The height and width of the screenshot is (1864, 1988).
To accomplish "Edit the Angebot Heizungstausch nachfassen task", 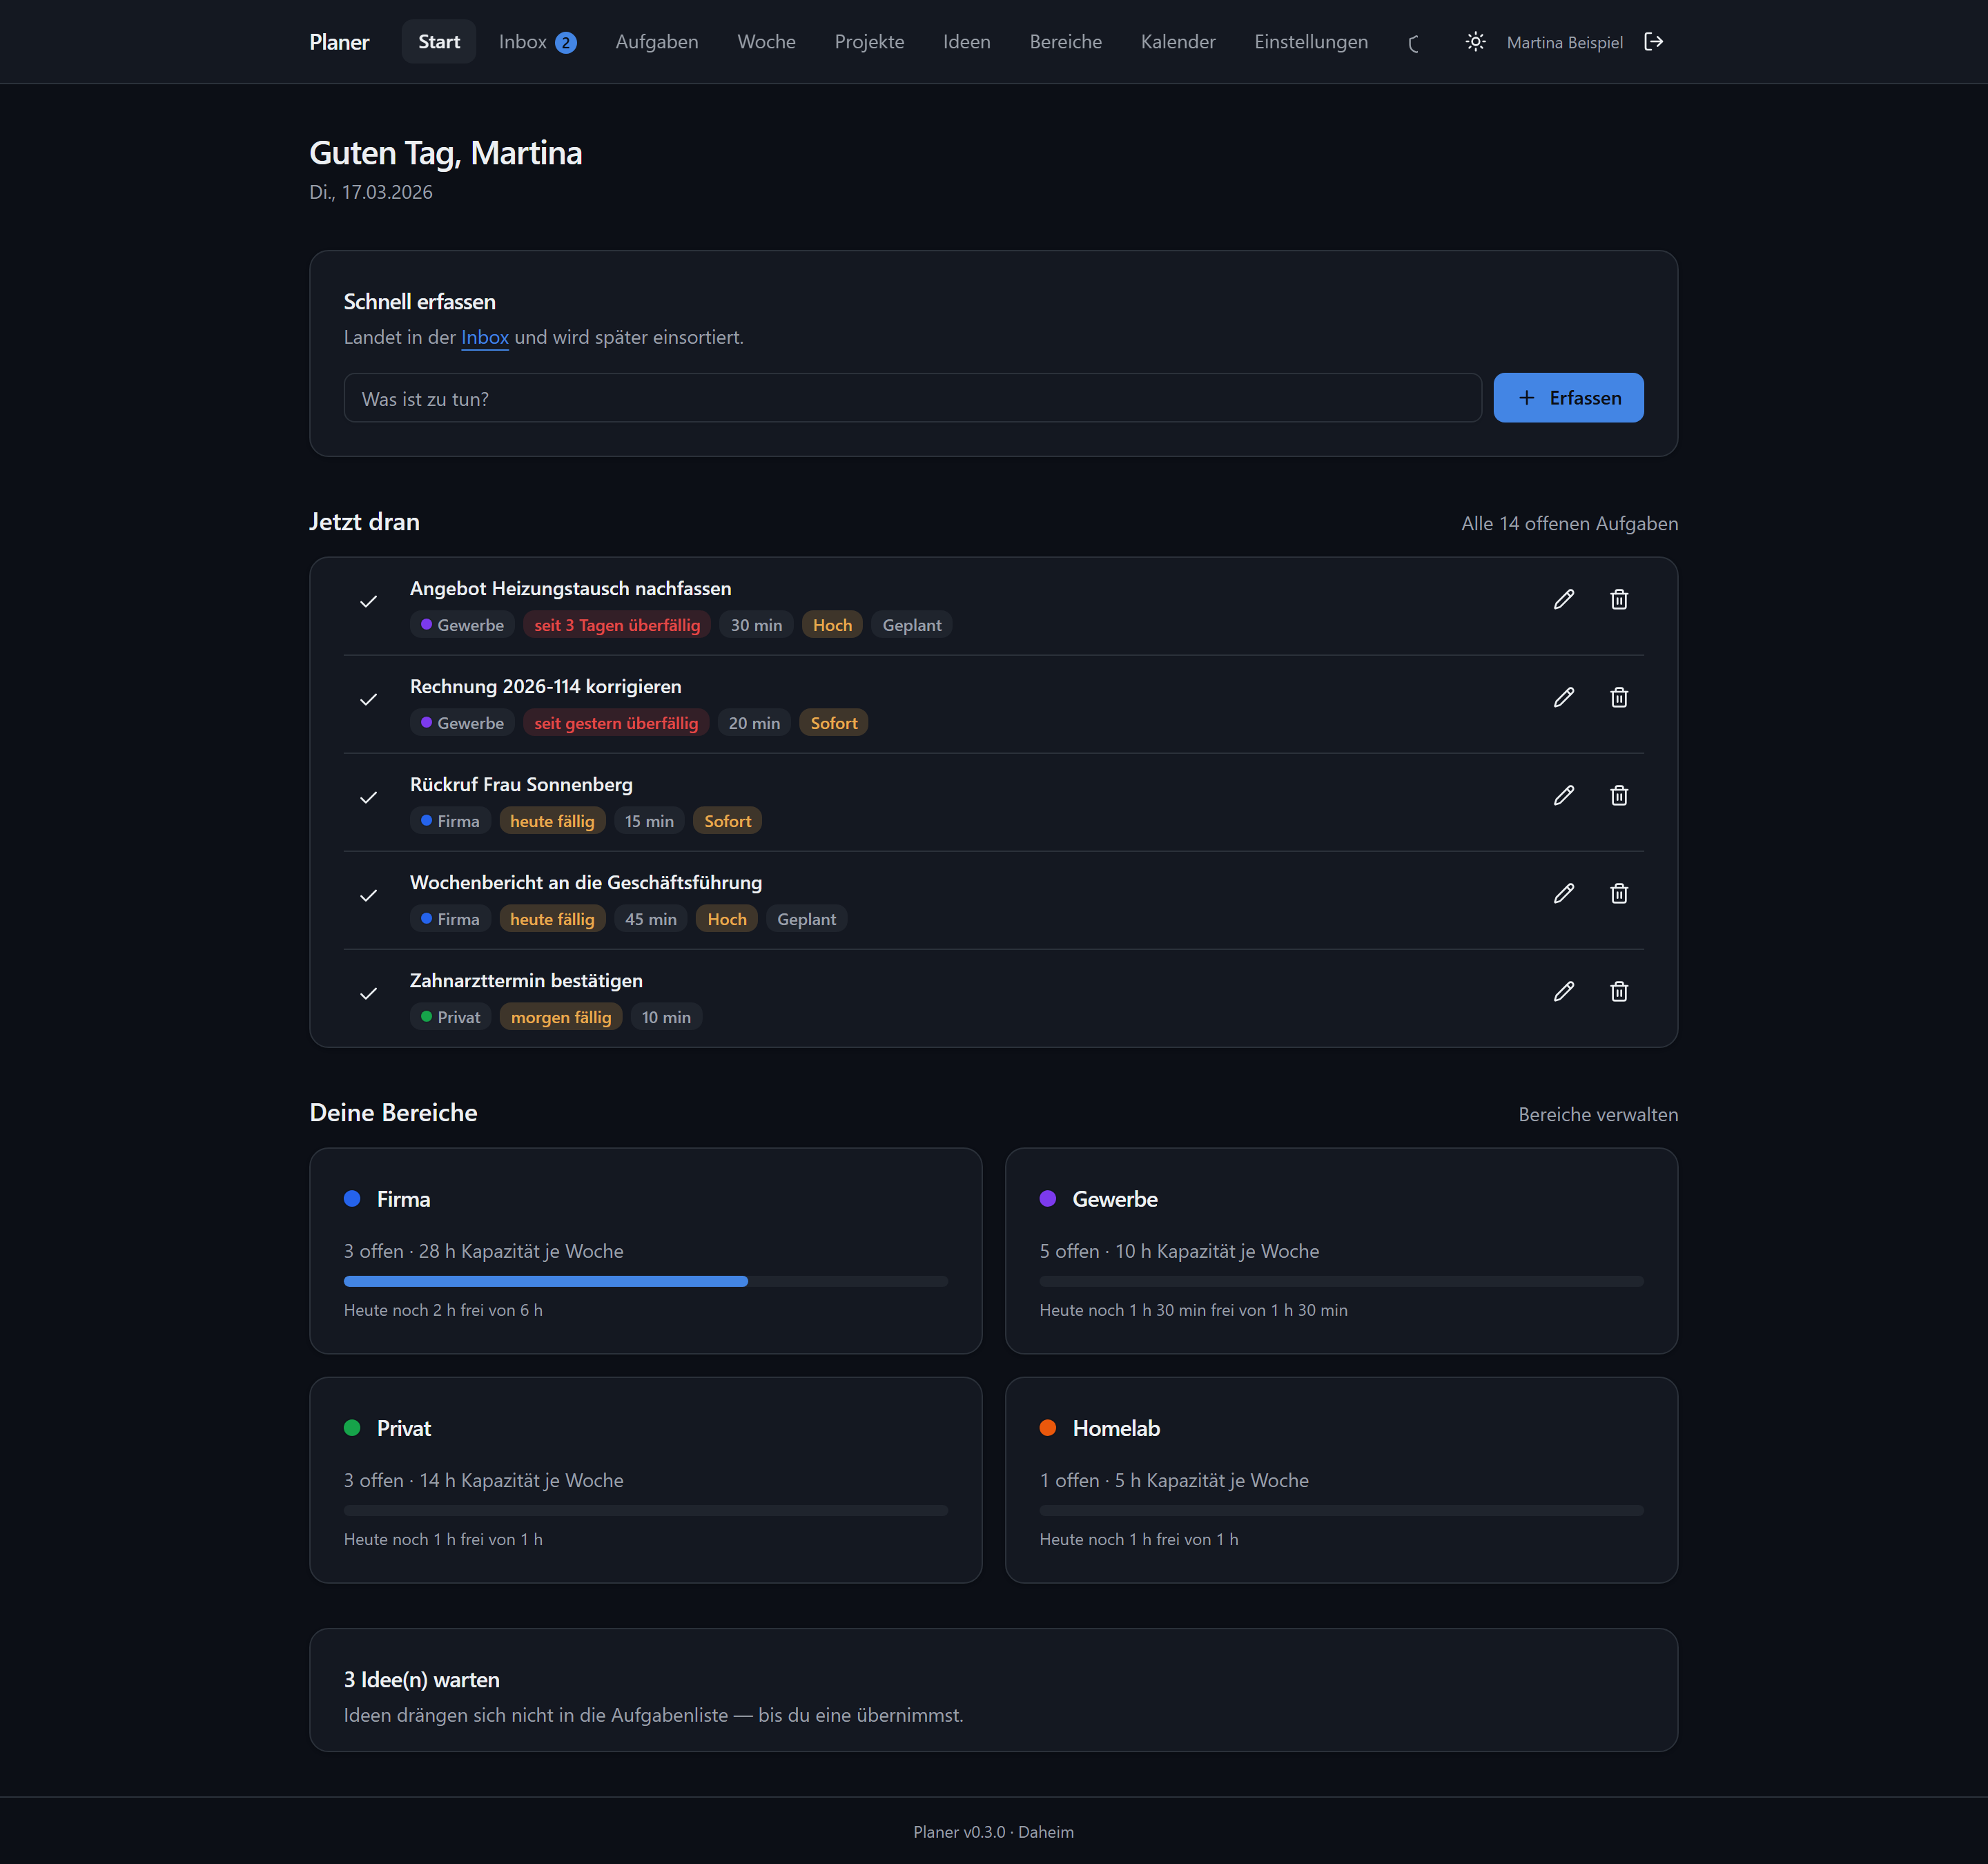I will pyautogui.click(x=1564, y=599).
